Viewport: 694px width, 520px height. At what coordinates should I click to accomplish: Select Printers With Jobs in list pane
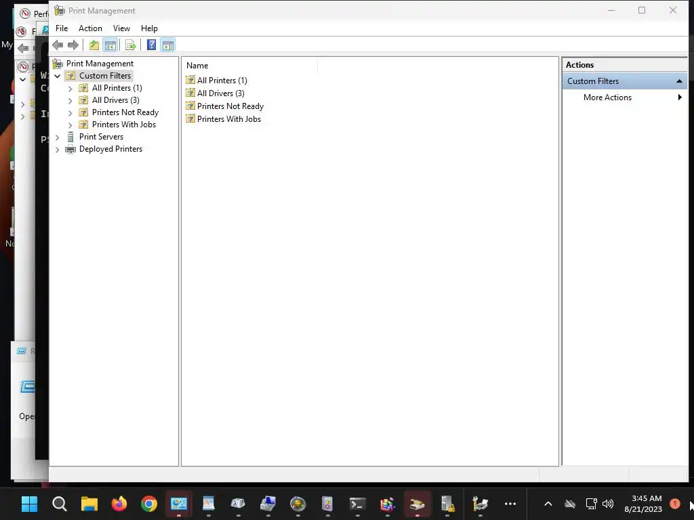coord(229,119)
